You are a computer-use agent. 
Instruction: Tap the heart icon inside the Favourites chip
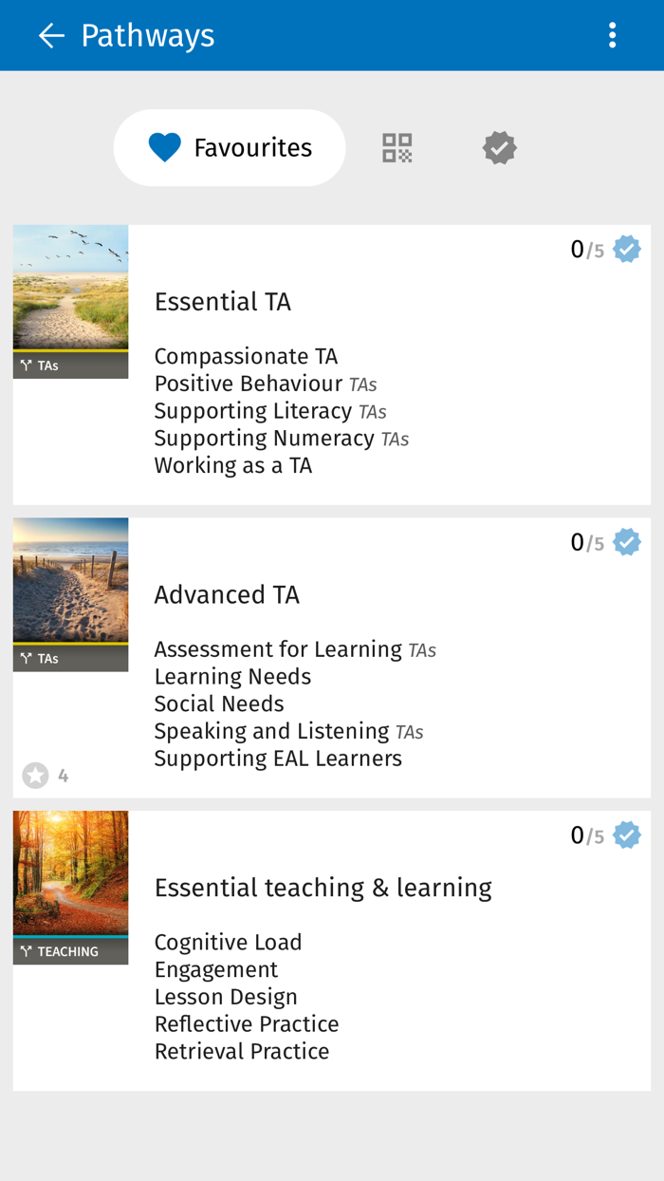pos(163,147)
